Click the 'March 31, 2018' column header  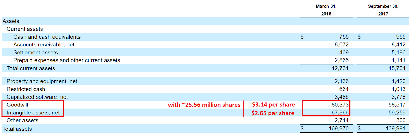click(x=326, y=10)
